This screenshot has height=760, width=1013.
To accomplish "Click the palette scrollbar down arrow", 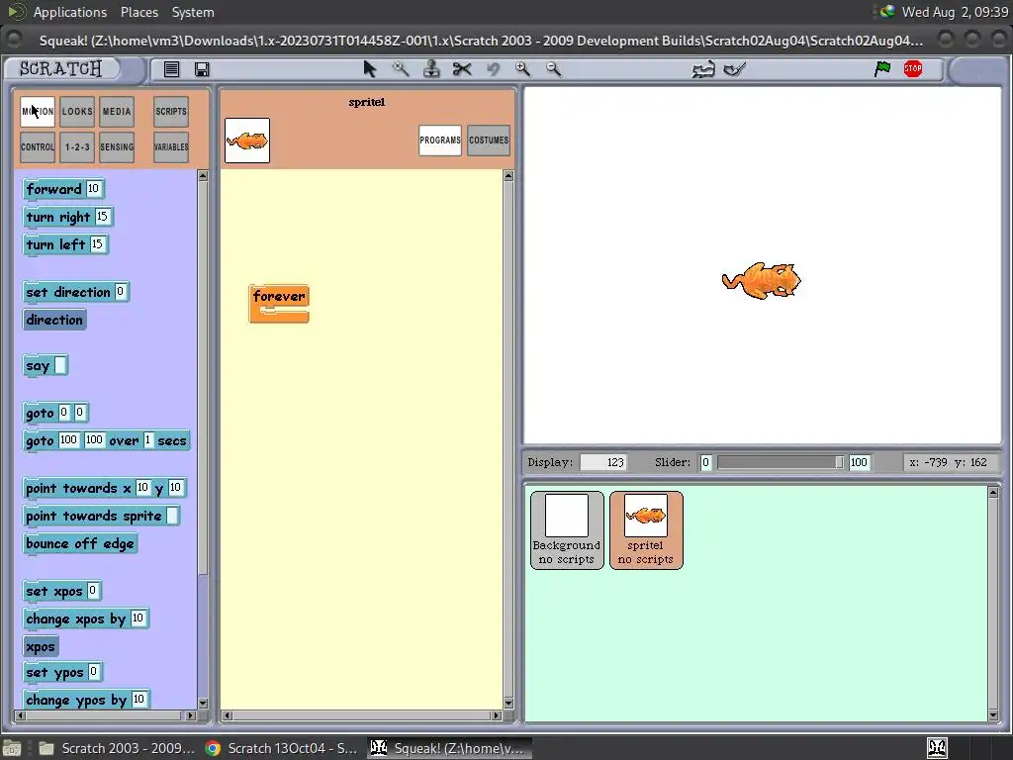I will coord(203,704).
